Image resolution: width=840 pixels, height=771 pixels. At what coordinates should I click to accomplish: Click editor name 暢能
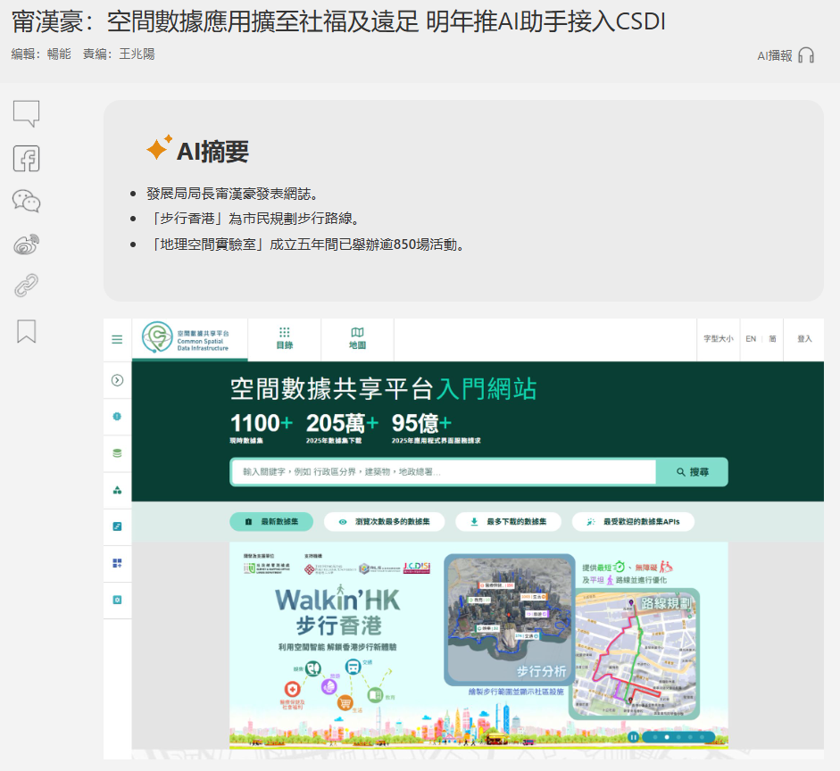pos(59,54)
